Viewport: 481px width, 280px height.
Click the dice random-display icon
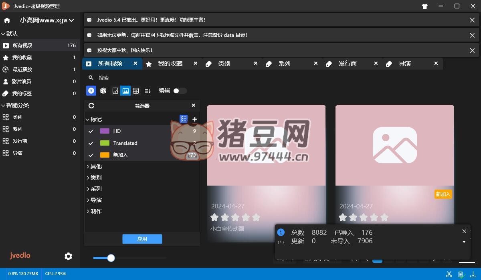point(103,91)
